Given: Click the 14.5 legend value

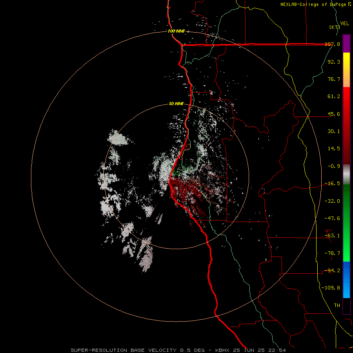Looking at the screenshot, I should 334,149.
